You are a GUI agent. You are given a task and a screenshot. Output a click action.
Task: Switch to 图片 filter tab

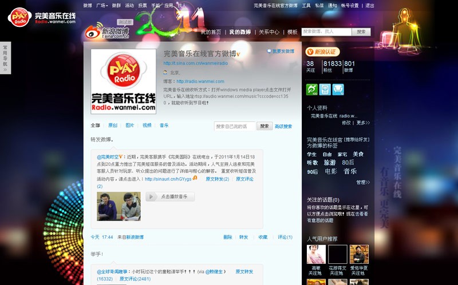(x=130, y=126)
